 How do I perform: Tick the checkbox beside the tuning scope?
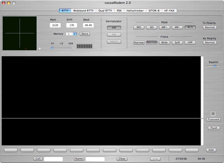[x=40, y=49]
